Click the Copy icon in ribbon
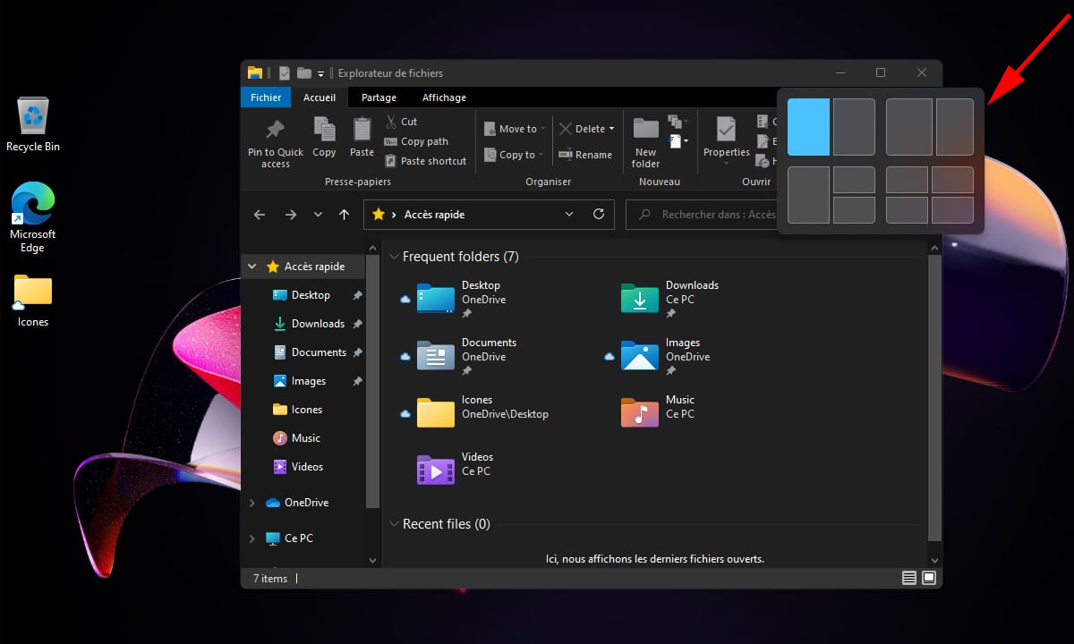Image resolution: width=1074 pixels, height=644 pixels. point(324,131)
